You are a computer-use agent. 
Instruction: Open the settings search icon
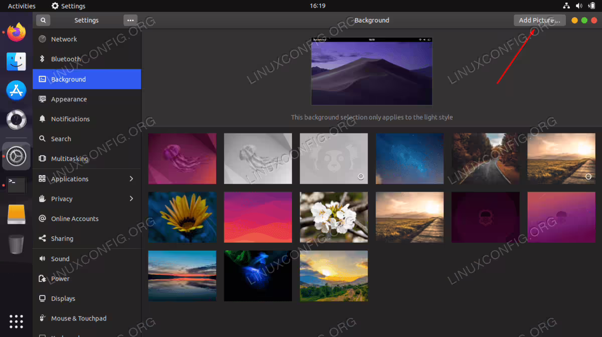pyautogui.click(x=43, y=21)
